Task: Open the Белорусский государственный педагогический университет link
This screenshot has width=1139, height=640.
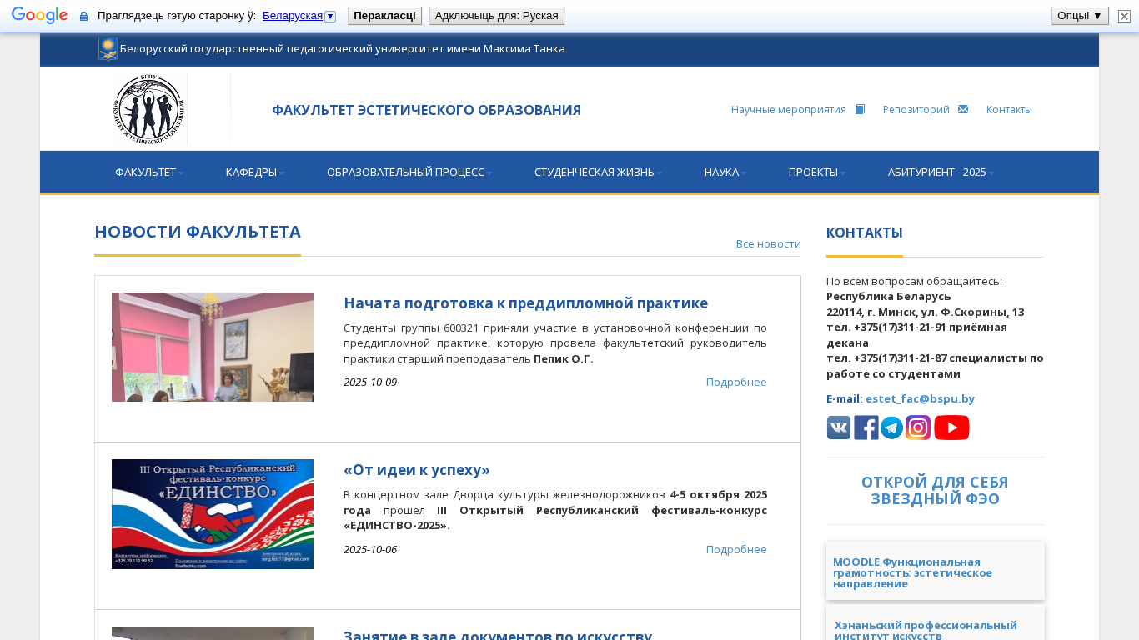Action: click(343, 49)
